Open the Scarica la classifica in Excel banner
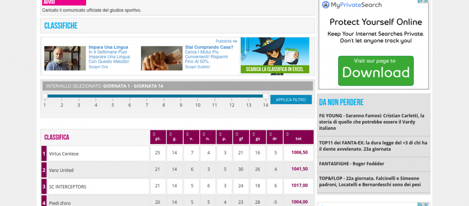This screenshot has width=469, height=206. (275, 56)
